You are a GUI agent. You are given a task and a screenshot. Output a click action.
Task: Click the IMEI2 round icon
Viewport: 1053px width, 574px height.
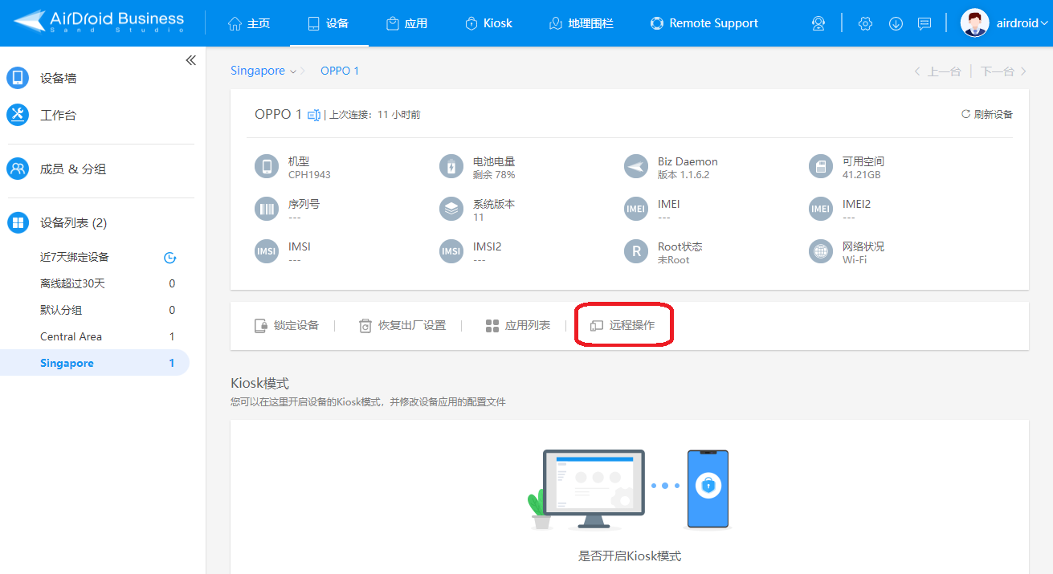pos(821,210)
